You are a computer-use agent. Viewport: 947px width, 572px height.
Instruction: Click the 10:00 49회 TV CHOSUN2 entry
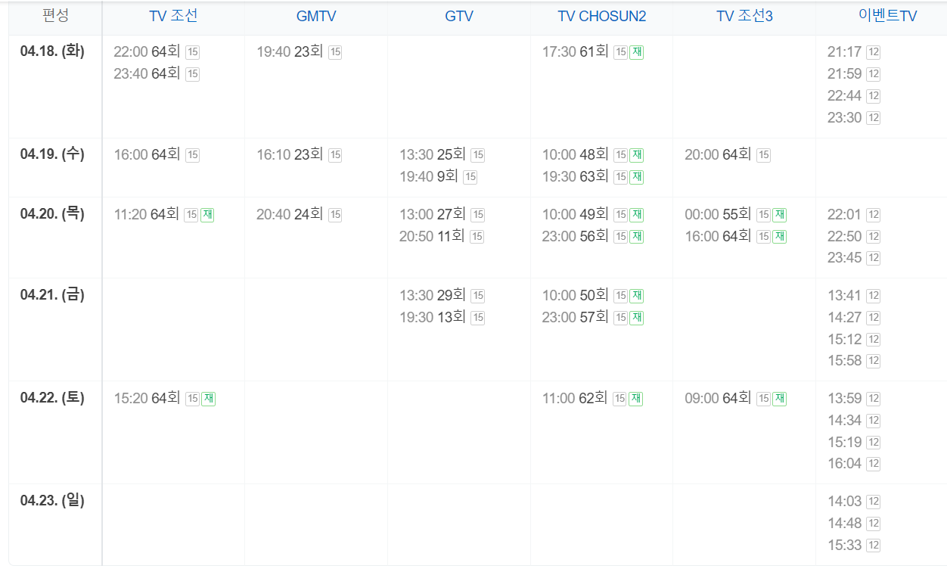point(576,214)
